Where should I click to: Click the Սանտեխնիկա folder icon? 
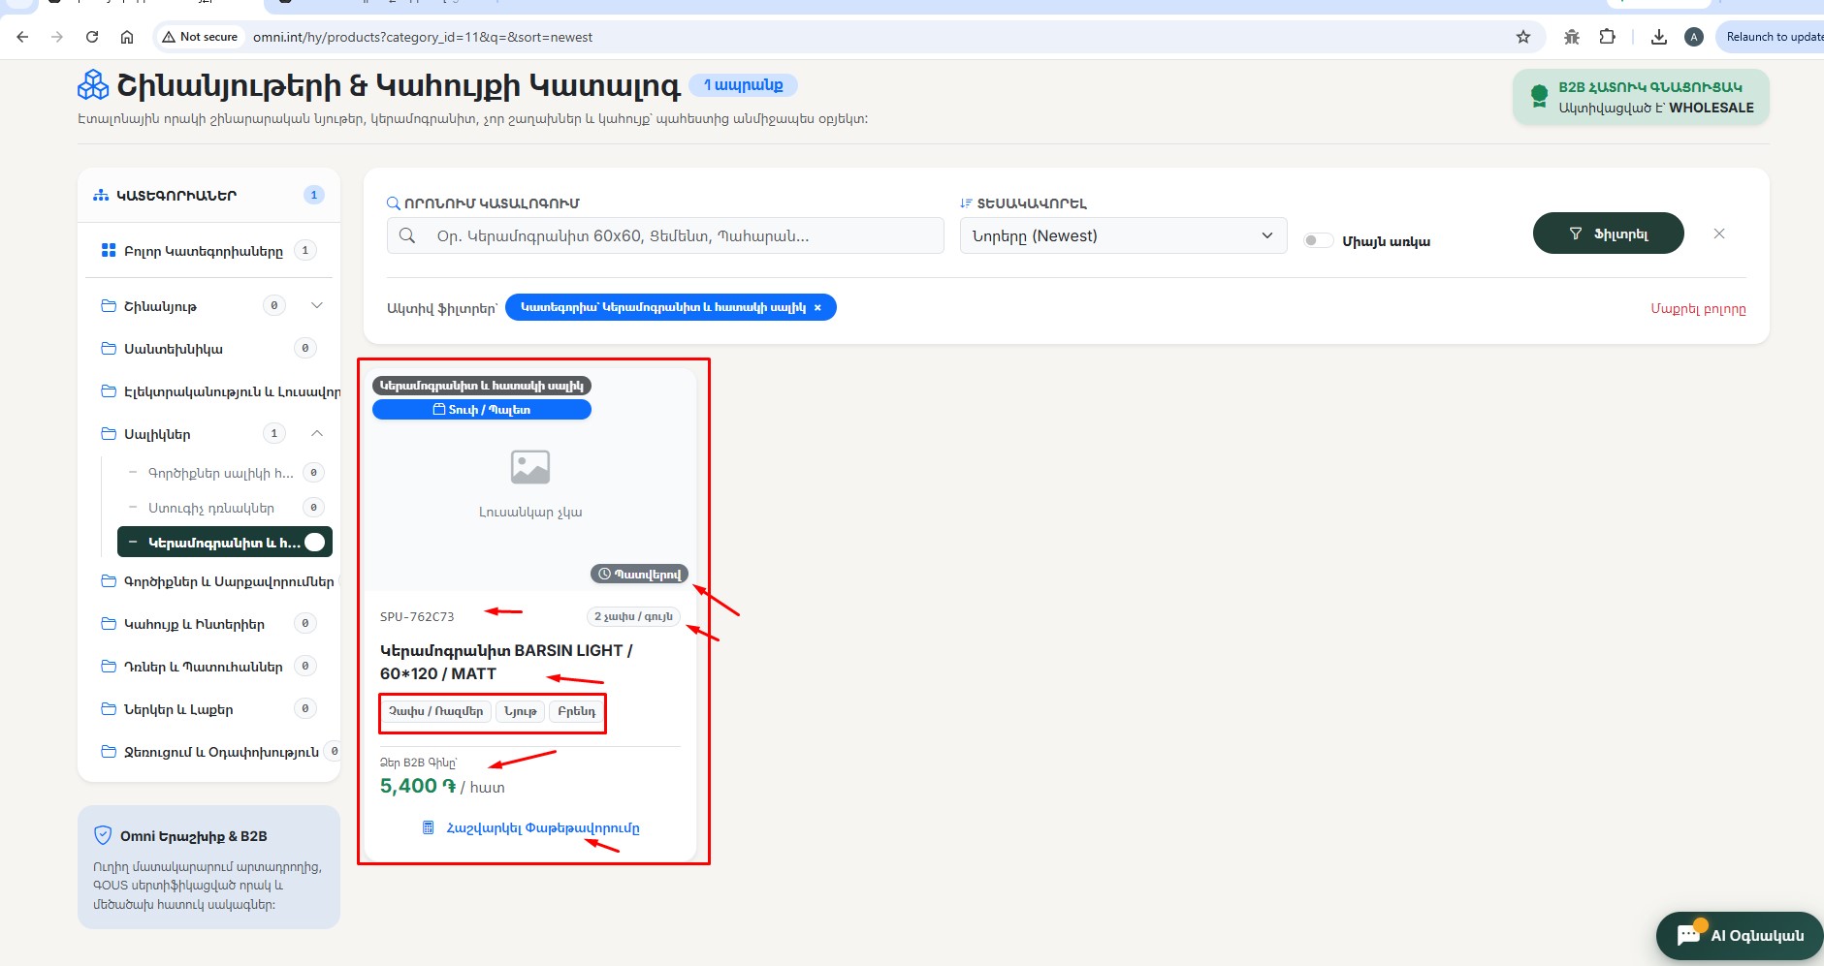click(109, 348)
